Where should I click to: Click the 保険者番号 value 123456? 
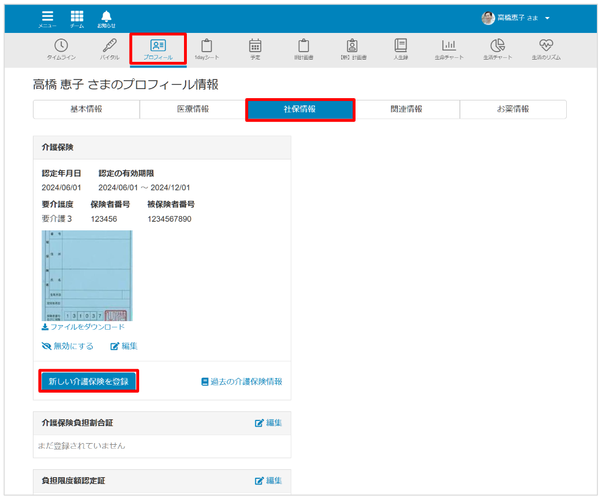click(x=104, y=219)
